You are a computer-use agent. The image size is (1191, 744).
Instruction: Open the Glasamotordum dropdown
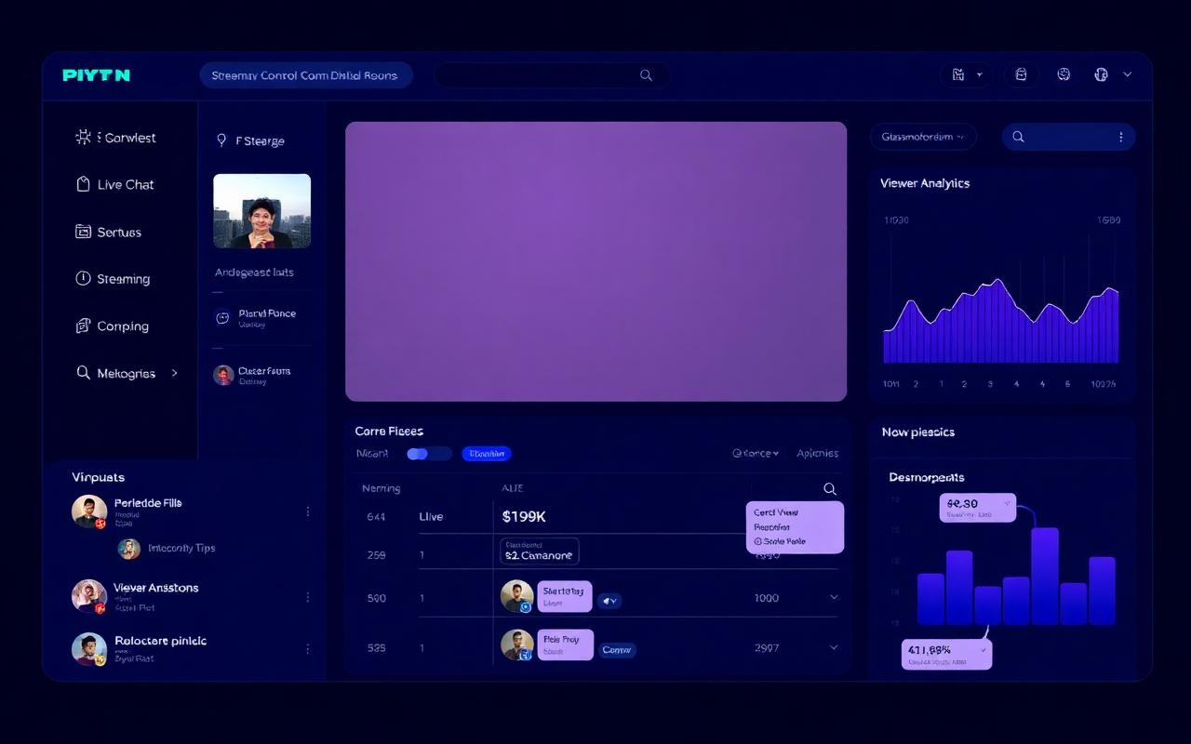[923, 137]
